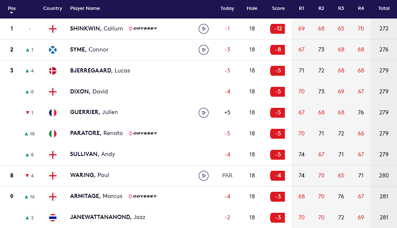Click Shinkwin's red -12 score badge
Viewport: 397px width, 228px height.
(277, 29)
